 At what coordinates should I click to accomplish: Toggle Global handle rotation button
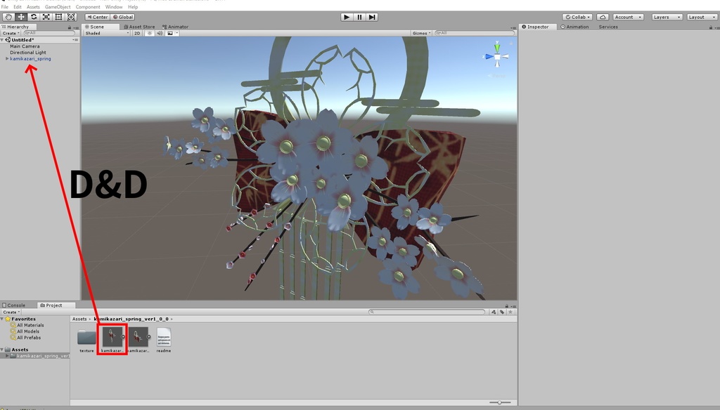tap(123, 17)
